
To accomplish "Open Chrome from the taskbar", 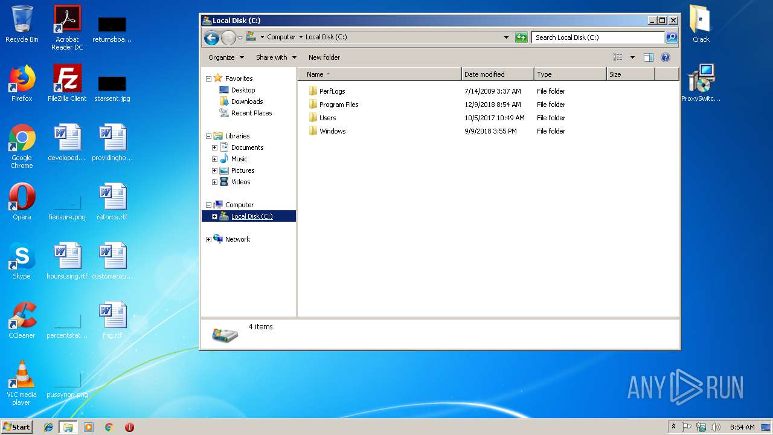I will (x=109, y=427).
